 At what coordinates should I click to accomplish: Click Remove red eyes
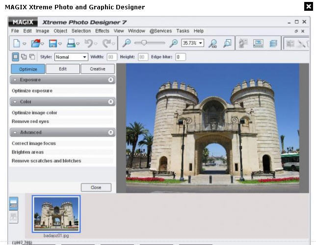[30, 122]
